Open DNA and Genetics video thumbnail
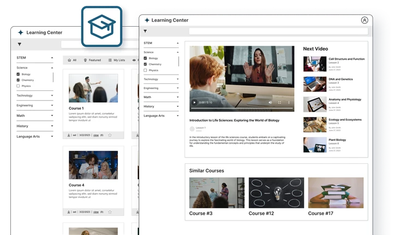 tap(315, 84)
